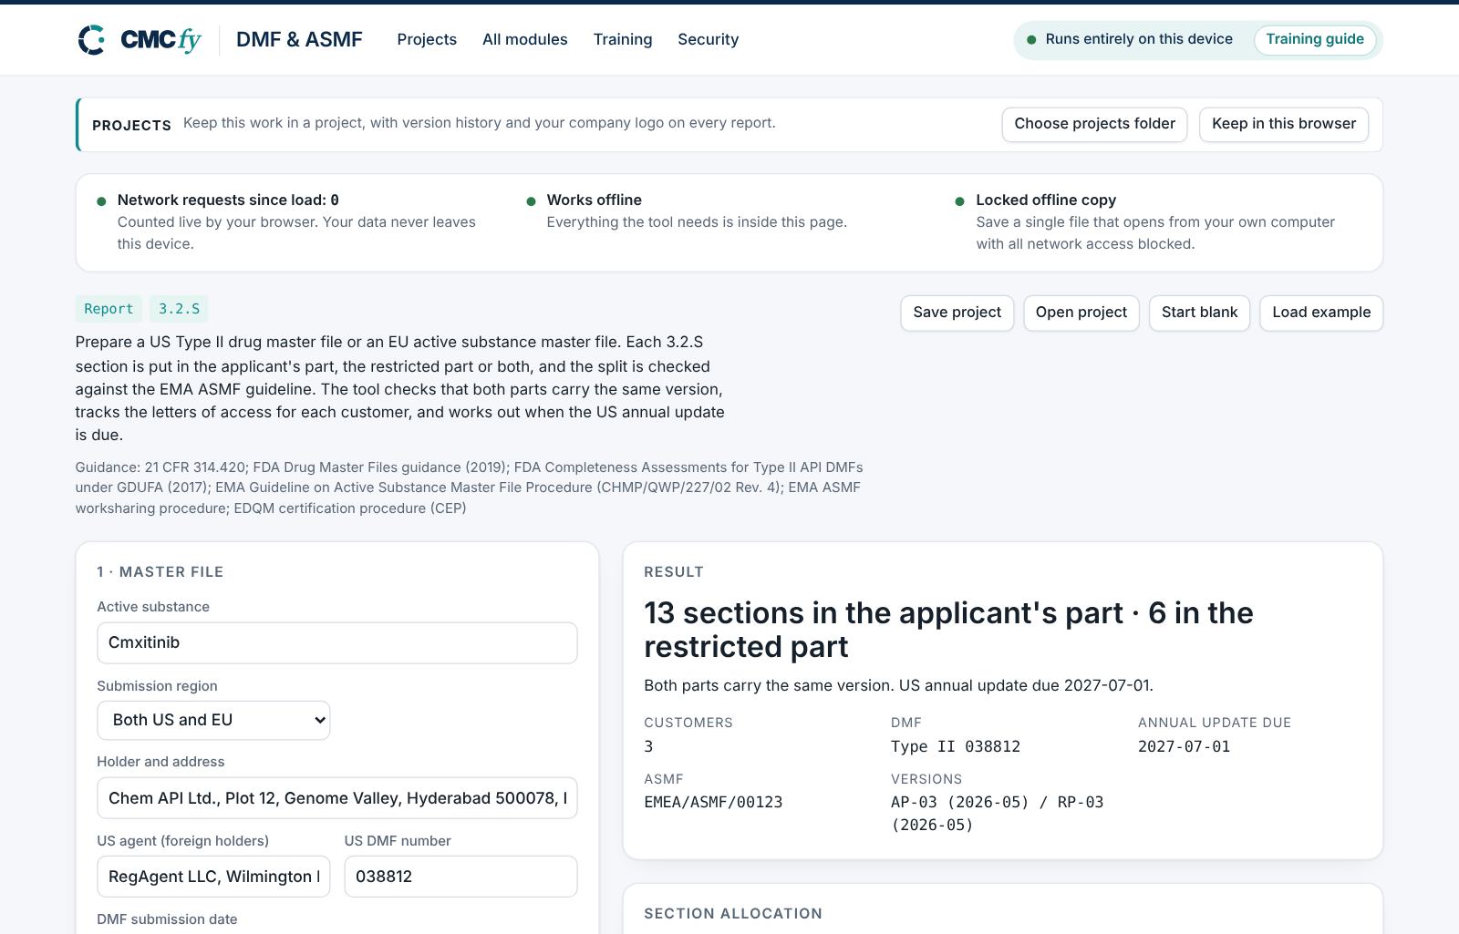
Task: Click the 3.2.S tag
Action: [x=179, y=309]
